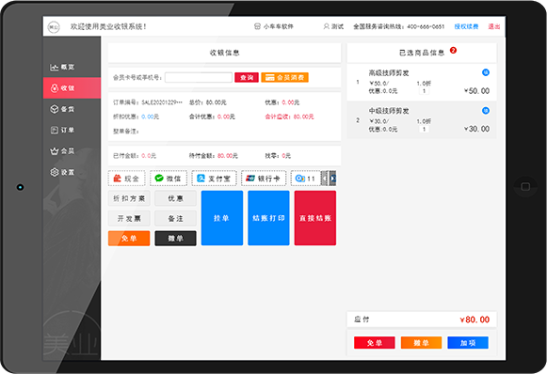Image resolution: width=547 pixels, height=374 pixels.
Task: Click the 小车车软件 shop label
Action: coord(274,26)
